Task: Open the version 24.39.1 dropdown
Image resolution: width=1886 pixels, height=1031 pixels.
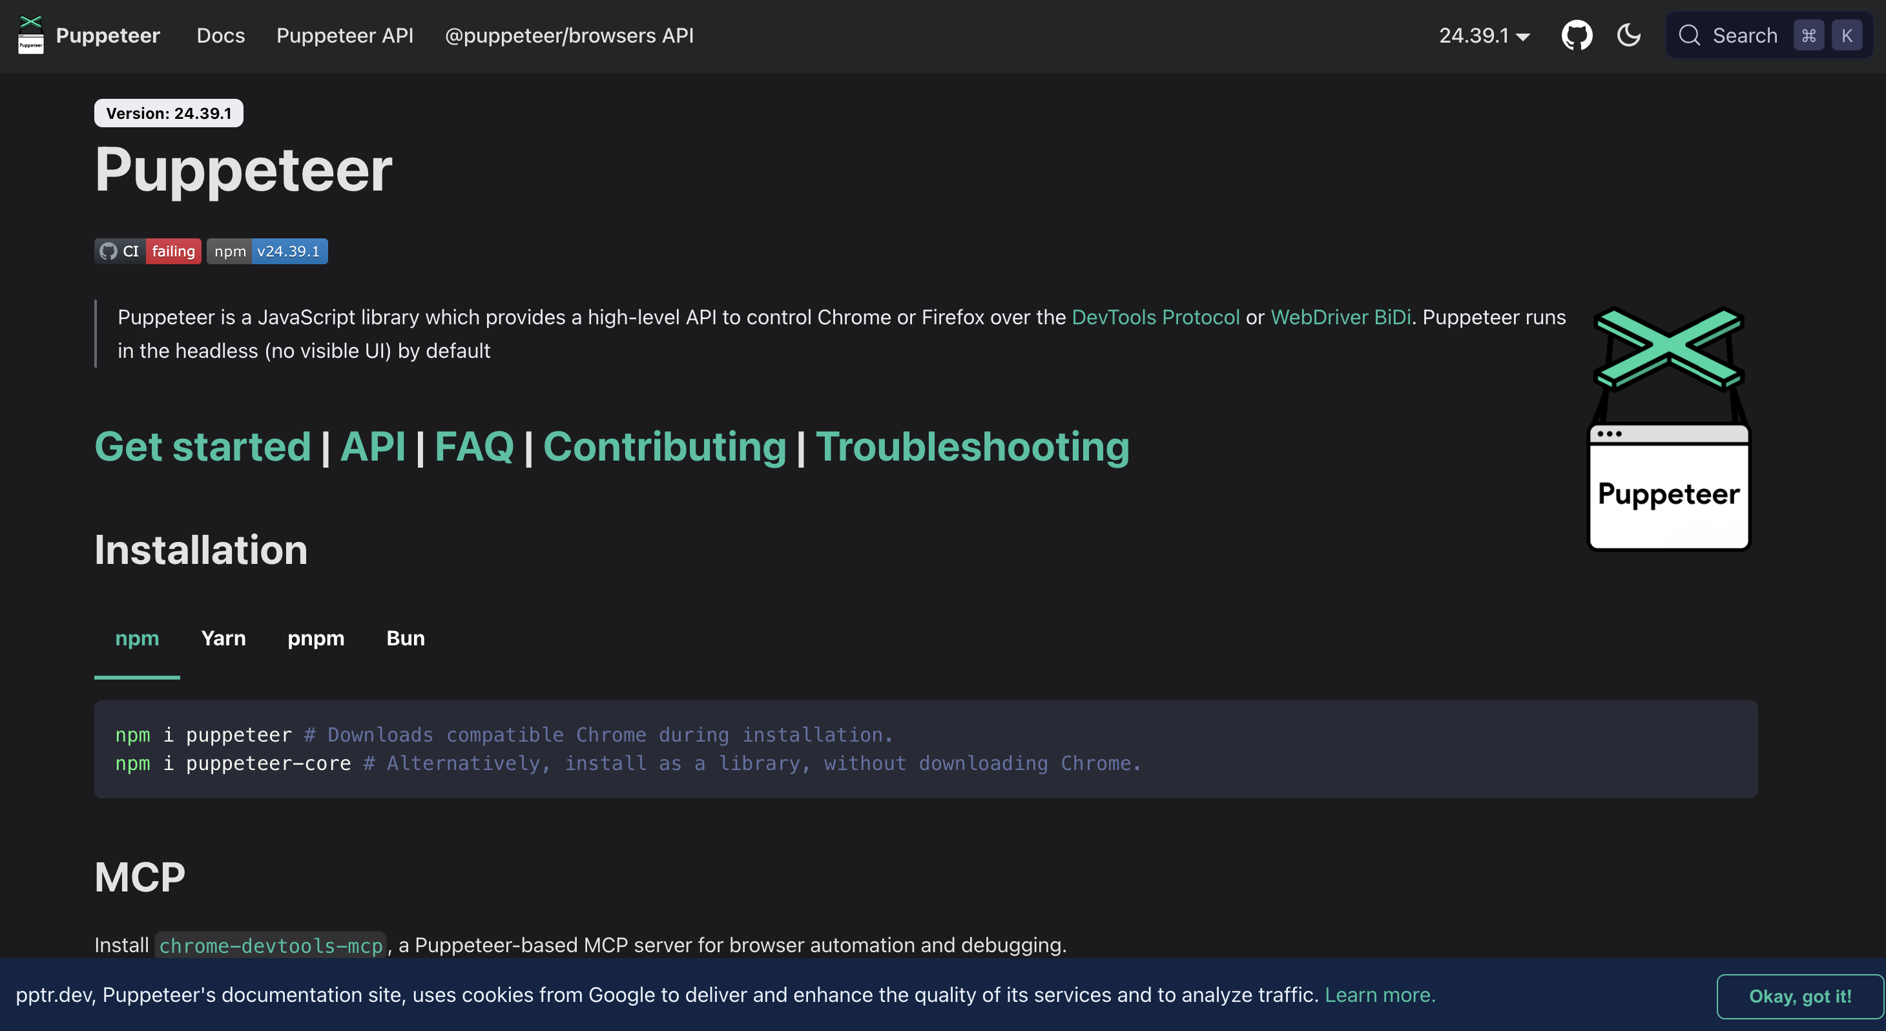Action: [x=1482, y=34]
